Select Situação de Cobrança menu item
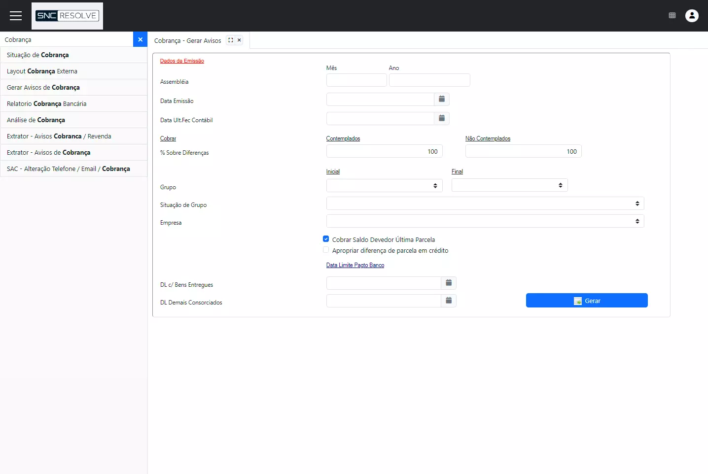This screenshot has width=708, height=474. pos(38,55)
